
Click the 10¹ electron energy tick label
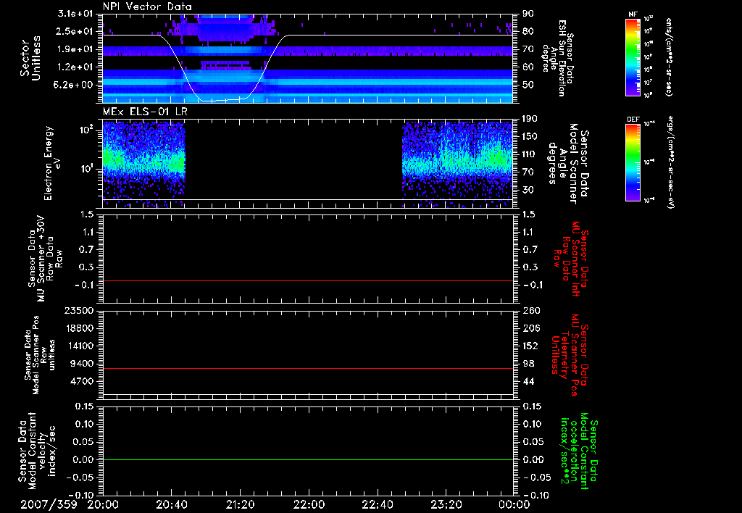pos(87,169)
